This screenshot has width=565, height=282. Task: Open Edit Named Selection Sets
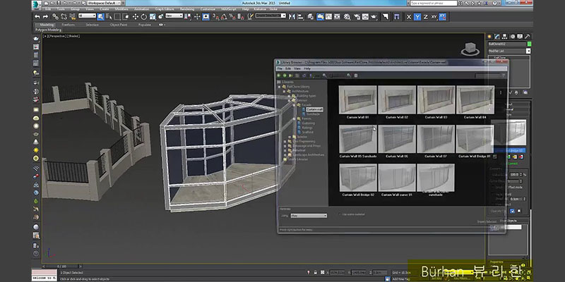249,16
